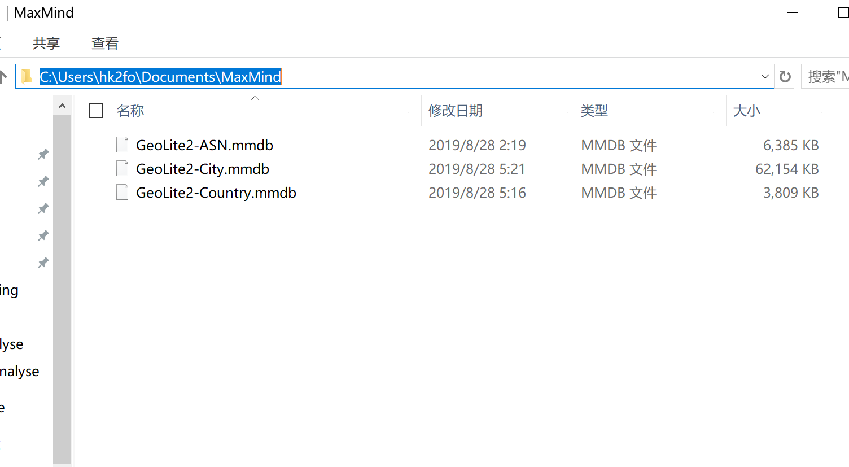849x467 pixels.
Task: Go up one folder level arrow
Action: pos(3,76)
